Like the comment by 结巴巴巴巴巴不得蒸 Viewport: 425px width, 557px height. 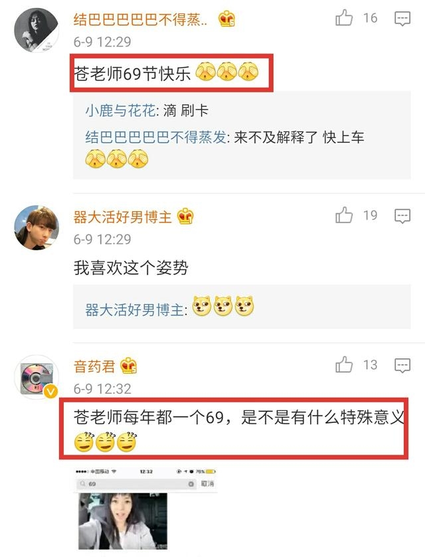(x=344, y=18)
